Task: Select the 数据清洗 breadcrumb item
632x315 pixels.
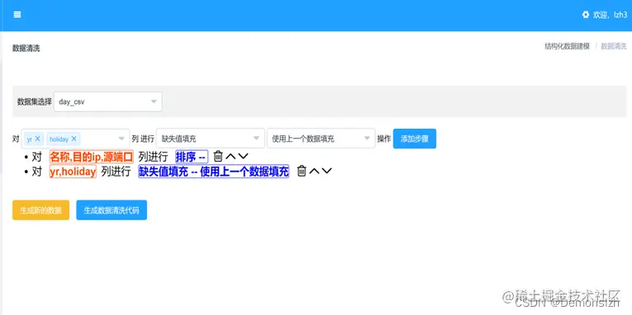Action: pyautogui.click(x=614, y=46)
